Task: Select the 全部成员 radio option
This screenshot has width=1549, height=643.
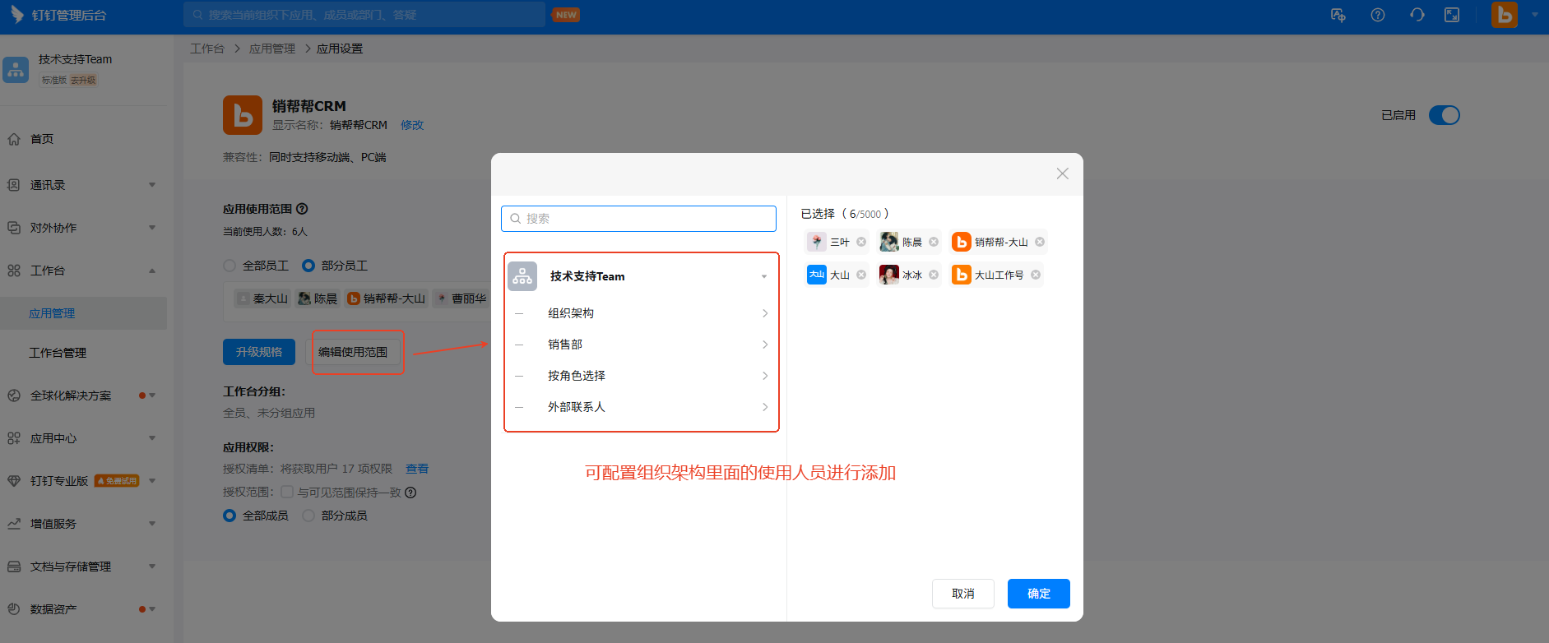Action: coord(230,516)
